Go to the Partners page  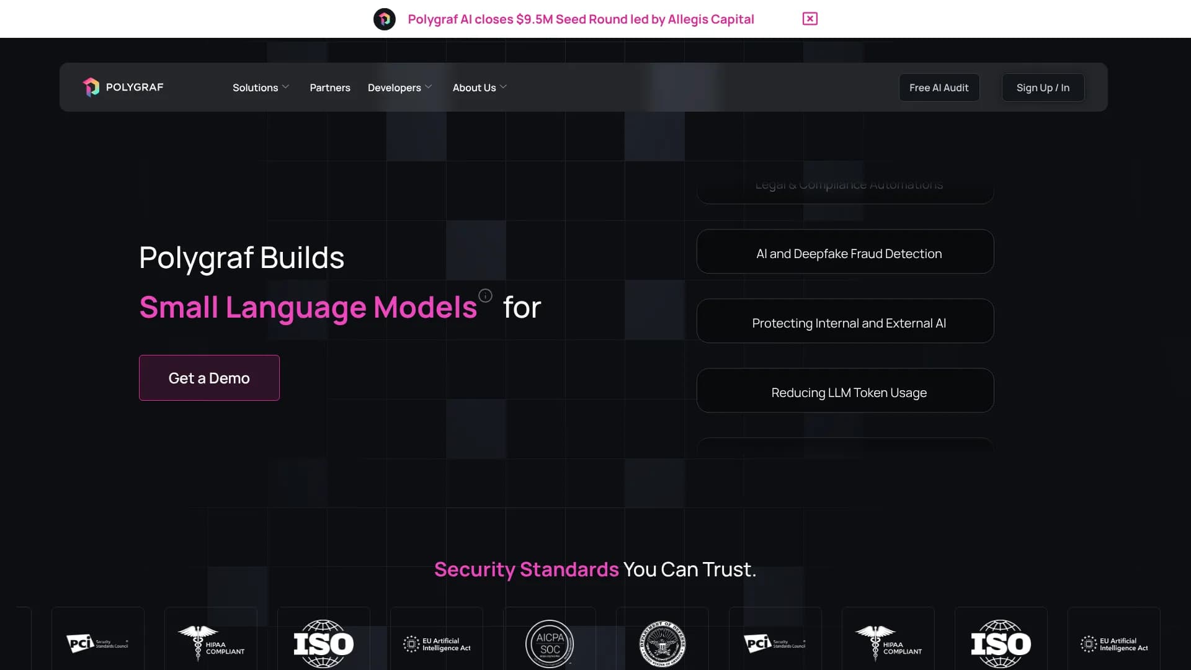(330, 87)
